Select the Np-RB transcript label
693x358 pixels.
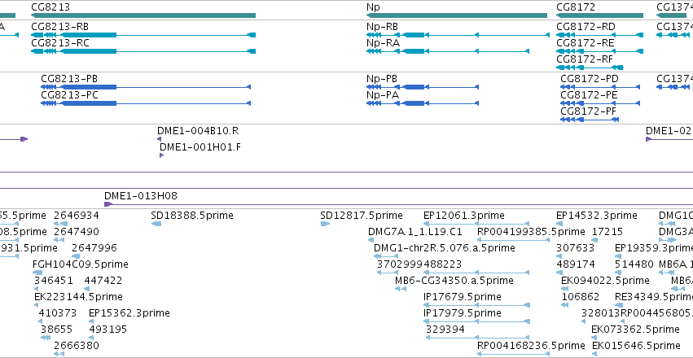click(382, 27)
